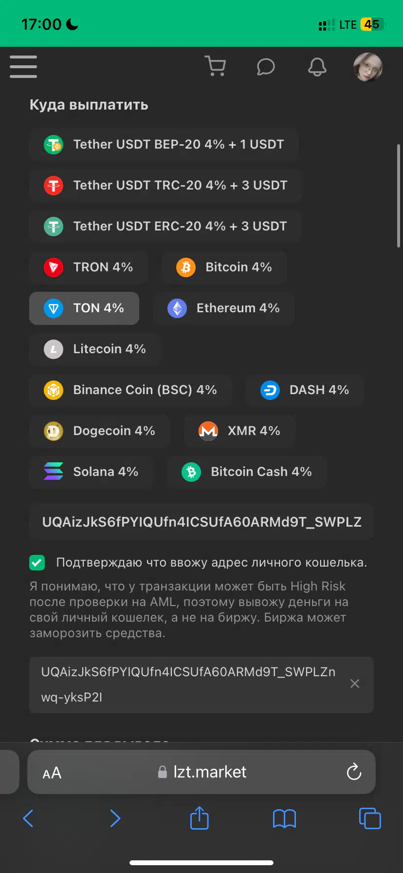Show Safari open tabs

[370, 818]
